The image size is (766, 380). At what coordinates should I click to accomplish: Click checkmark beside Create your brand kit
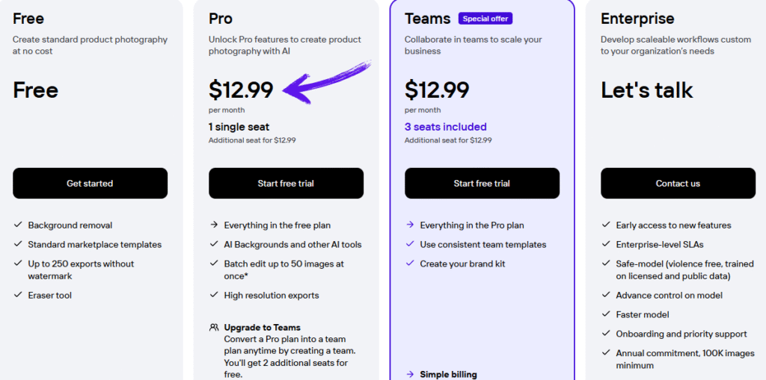pyautogui.click(x=410, y=264)
